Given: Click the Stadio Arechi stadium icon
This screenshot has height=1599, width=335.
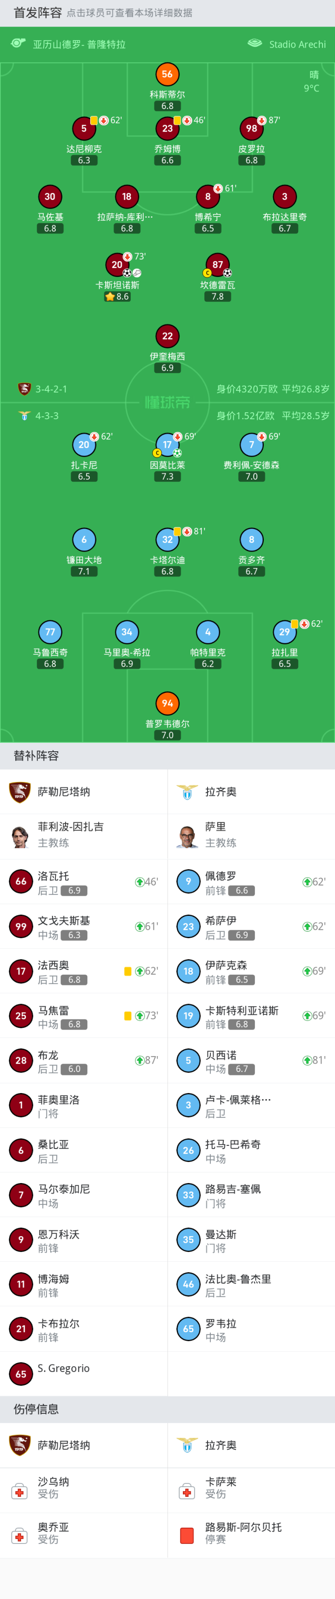Looking at the screenshot, I should (x=255, y=43).
